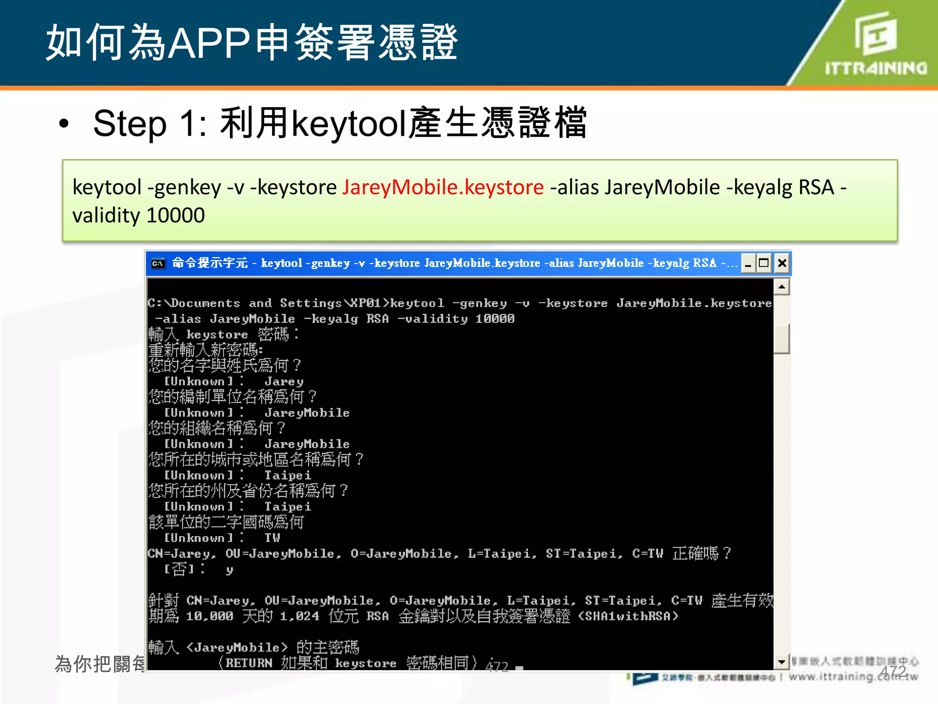This screenshot has height=704, width=938.
Task: Click the '[Unknown]: Jarey' console line
Action: click(234, 381)
